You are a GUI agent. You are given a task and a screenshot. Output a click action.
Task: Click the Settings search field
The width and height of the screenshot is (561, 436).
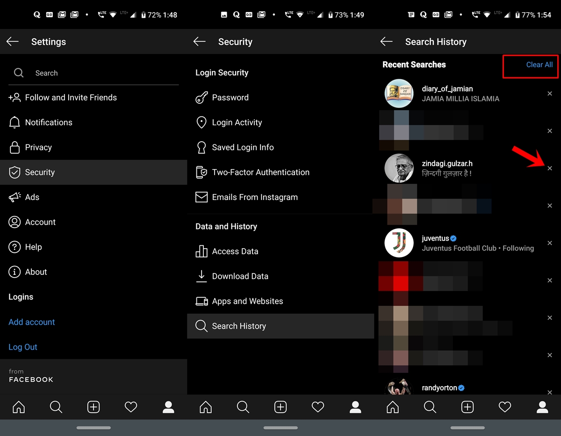[93, 73]
